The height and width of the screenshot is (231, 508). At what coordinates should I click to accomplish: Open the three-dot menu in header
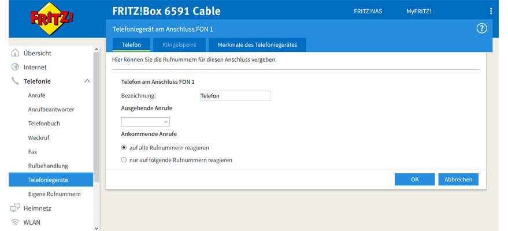coord(491,11)
